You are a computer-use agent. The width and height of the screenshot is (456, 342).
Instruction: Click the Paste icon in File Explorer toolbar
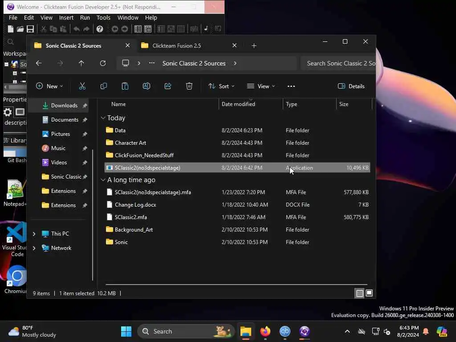tap(125, 86)
